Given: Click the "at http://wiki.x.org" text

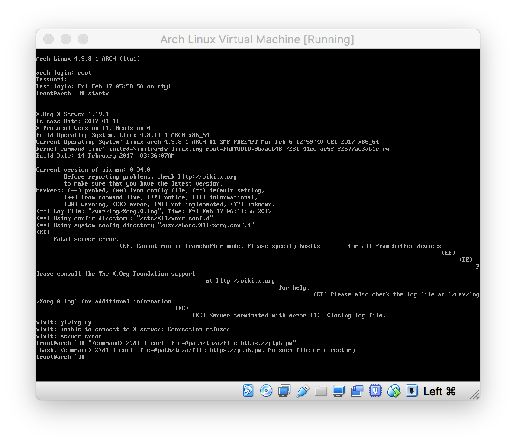Looking at the screenshot, I should 240,281.
